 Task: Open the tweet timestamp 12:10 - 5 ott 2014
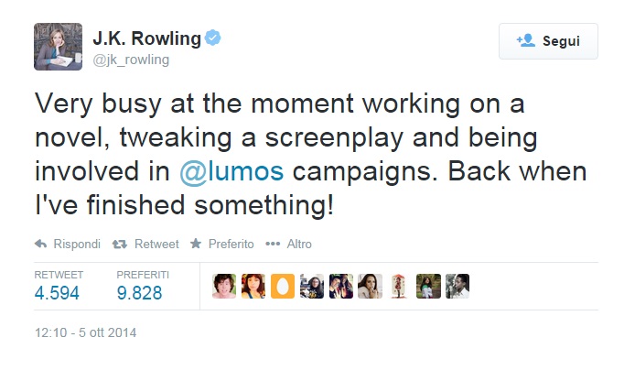tap(85, 332)
